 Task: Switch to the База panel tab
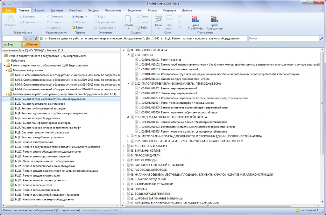pyautogui.click(x=12, y=45)
